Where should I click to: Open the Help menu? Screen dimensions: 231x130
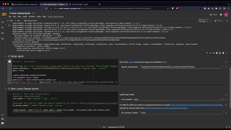pyautogui.click(x=44, y=17)
